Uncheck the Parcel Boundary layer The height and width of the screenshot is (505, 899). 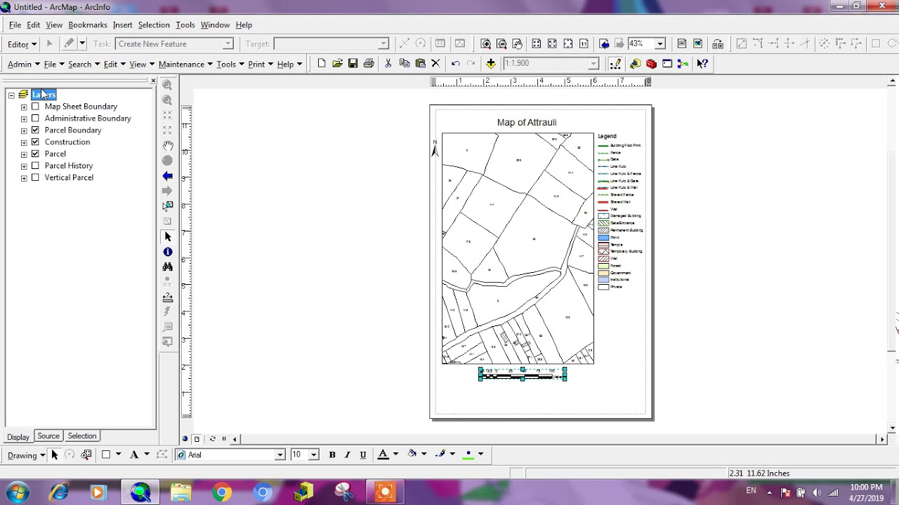click(x=35, y=130)
